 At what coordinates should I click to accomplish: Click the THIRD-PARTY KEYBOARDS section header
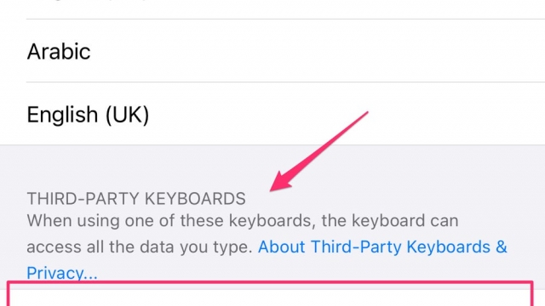136,199
